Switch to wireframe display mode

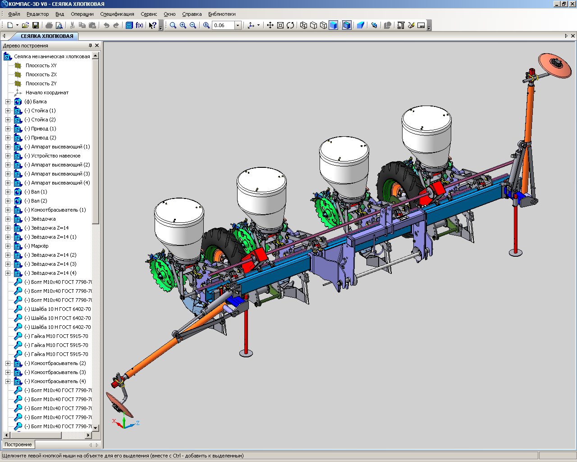tap(303, 25)
